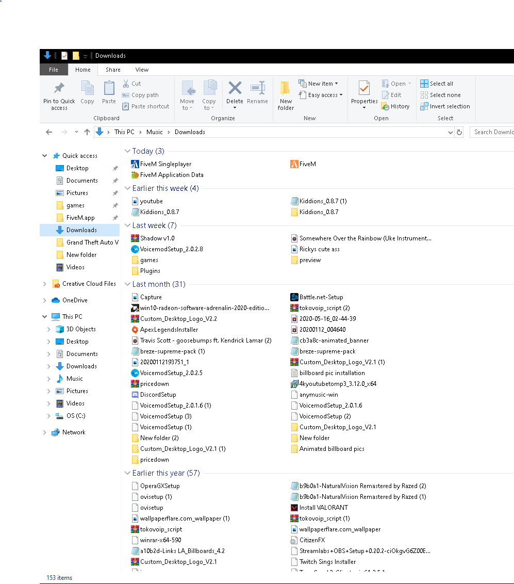
Task: Open Properties using the checkmark icon
Action: 364,88
